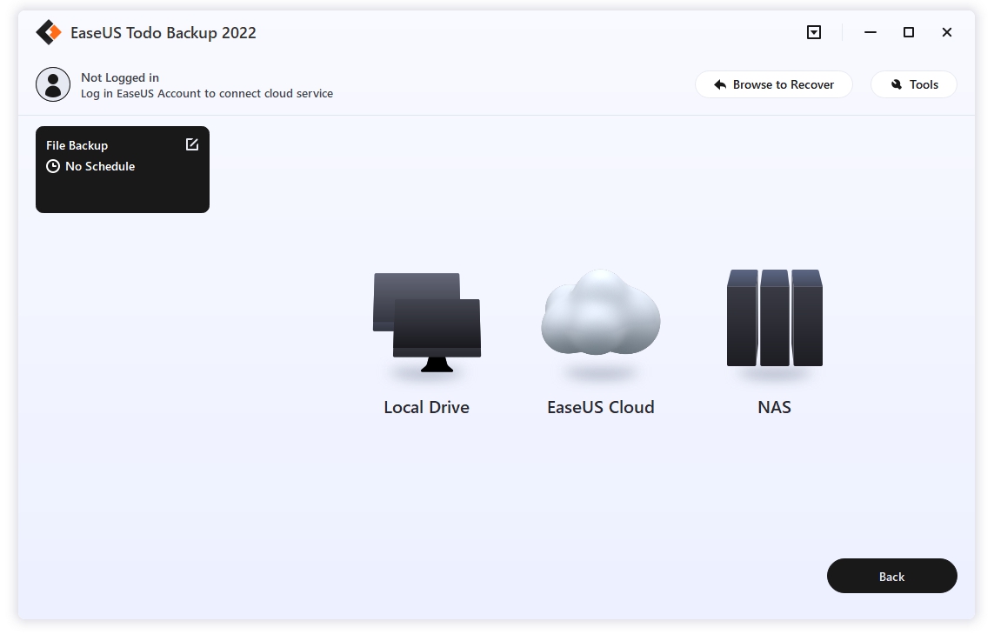994x641 pixels.
Task: Click the No Schedule clock icon
Action: click(x=53, y=166)
